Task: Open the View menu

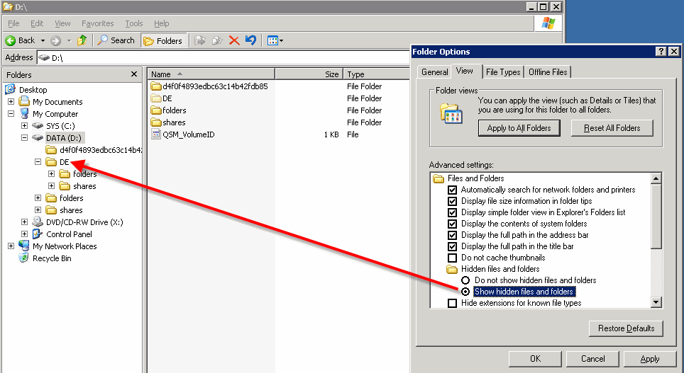Action: pyautogui.click(x=62, y=23)
